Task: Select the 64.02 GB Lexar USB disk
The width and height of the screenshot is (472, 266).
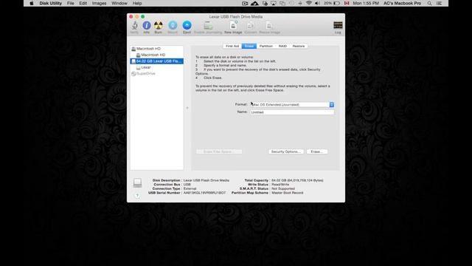Action: coord(157,61)
